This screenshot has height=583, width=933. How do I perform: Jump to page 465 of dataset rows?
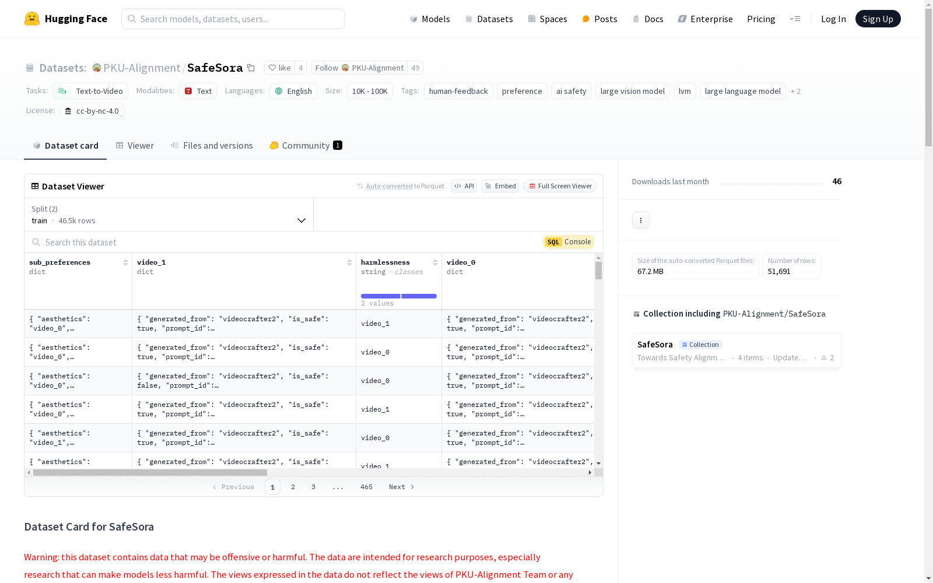coord(366,487)
